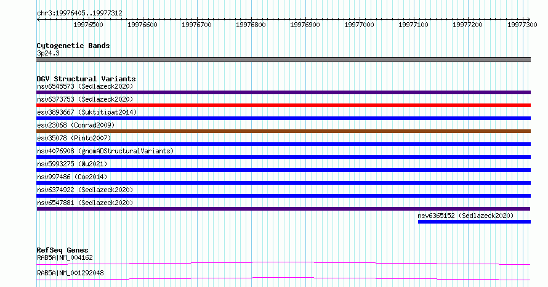
Task: Click the blue bar for nsv997486
Action: pyautogui.click(x=283, y=183)
